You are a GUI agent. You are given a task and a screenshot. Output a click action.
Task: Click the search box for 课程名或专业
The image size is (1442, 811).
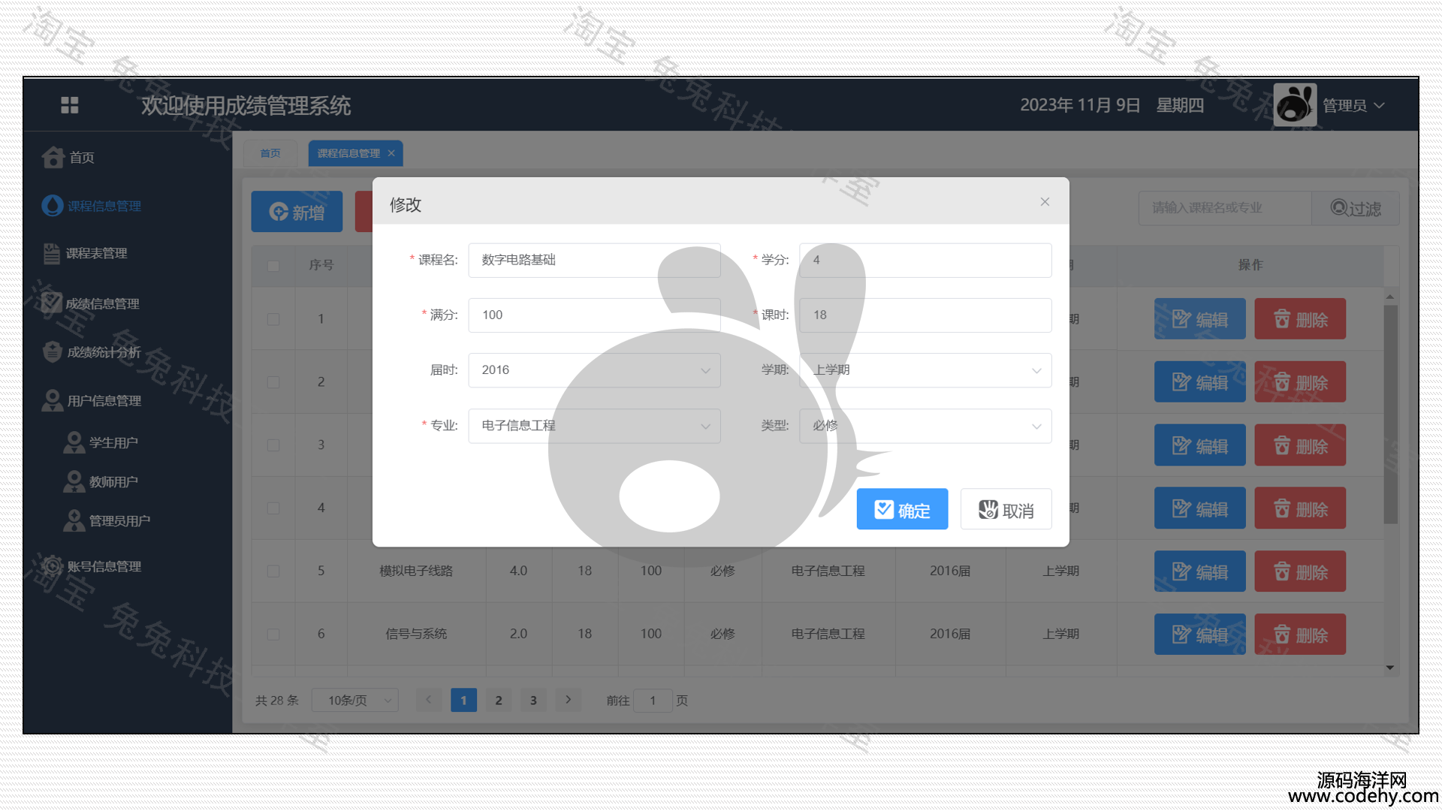pos(1224,208)
